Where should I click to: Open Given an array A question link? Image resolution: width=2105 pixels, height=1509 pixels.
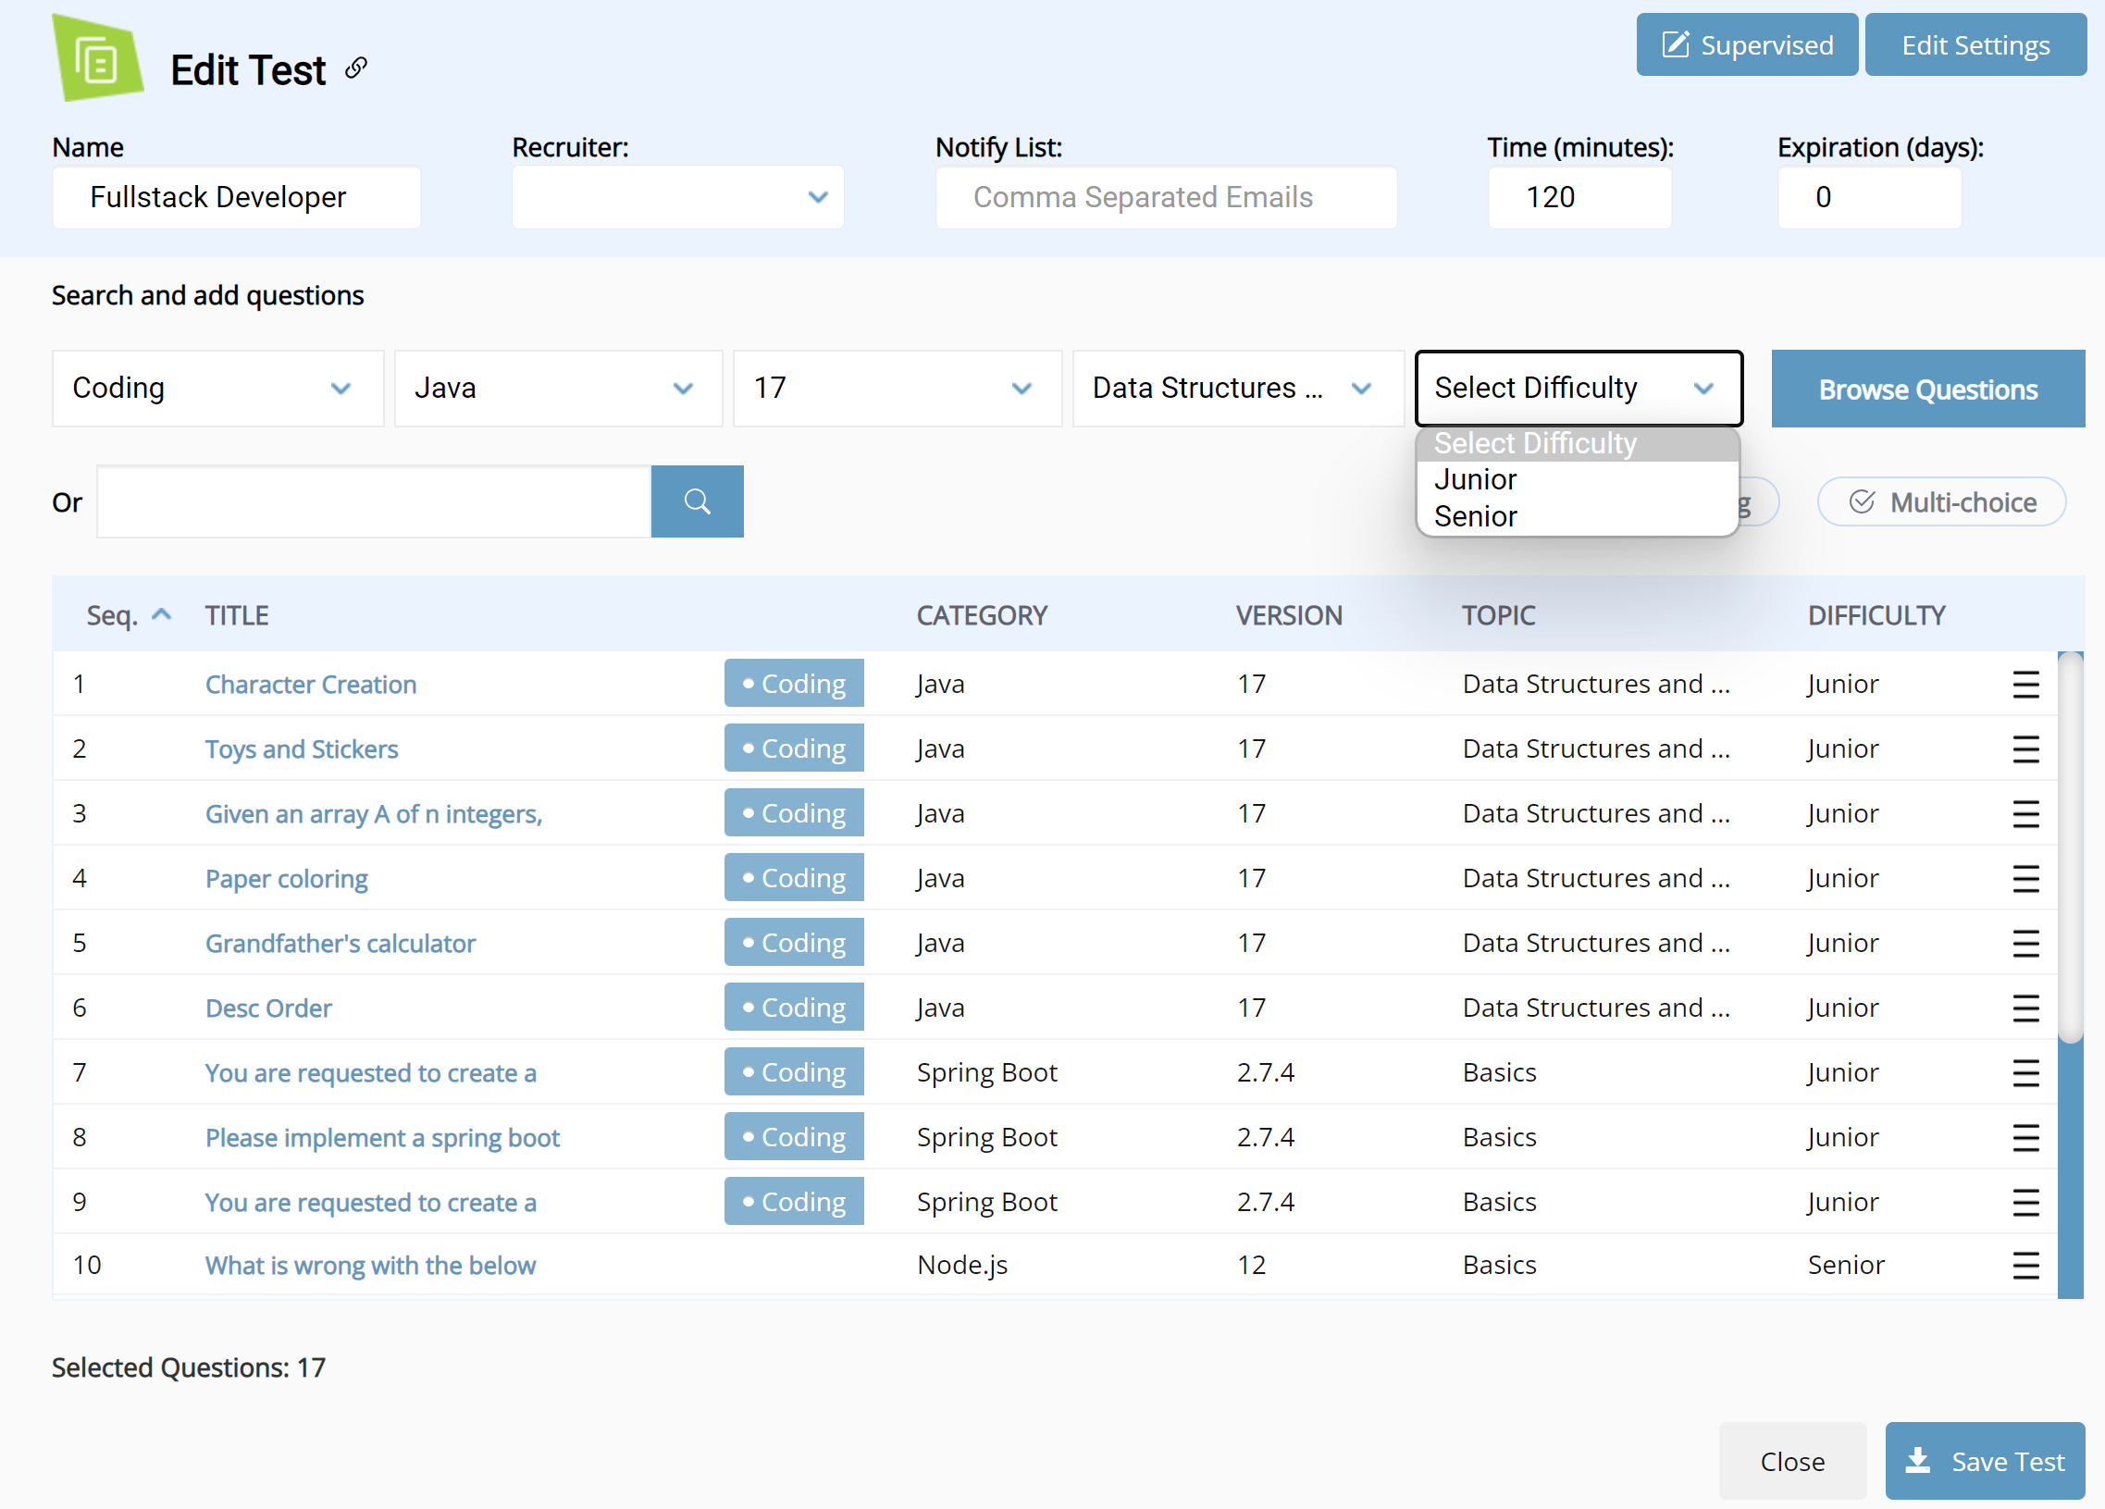(x=374, y=814)
